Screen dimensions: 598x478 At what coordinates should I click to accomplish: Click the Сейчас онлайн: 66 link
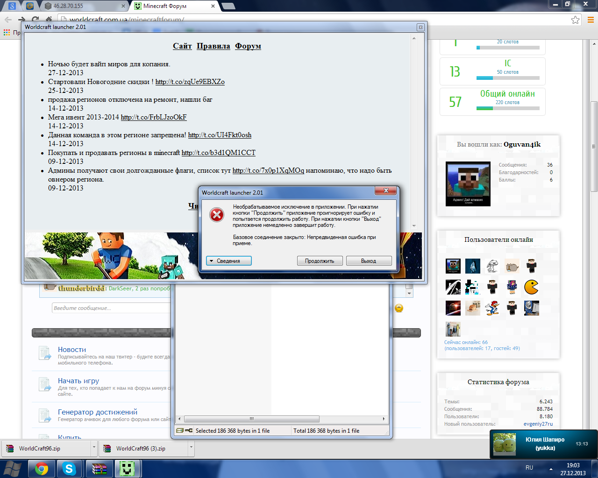tap(466, 342)
